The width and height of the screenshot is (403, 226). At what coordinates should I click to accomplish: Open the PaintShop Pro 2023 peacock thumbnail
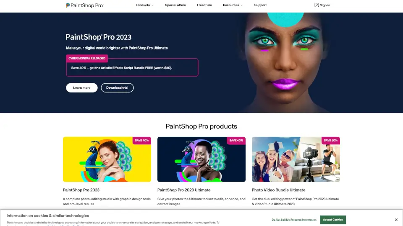(107, 159)
